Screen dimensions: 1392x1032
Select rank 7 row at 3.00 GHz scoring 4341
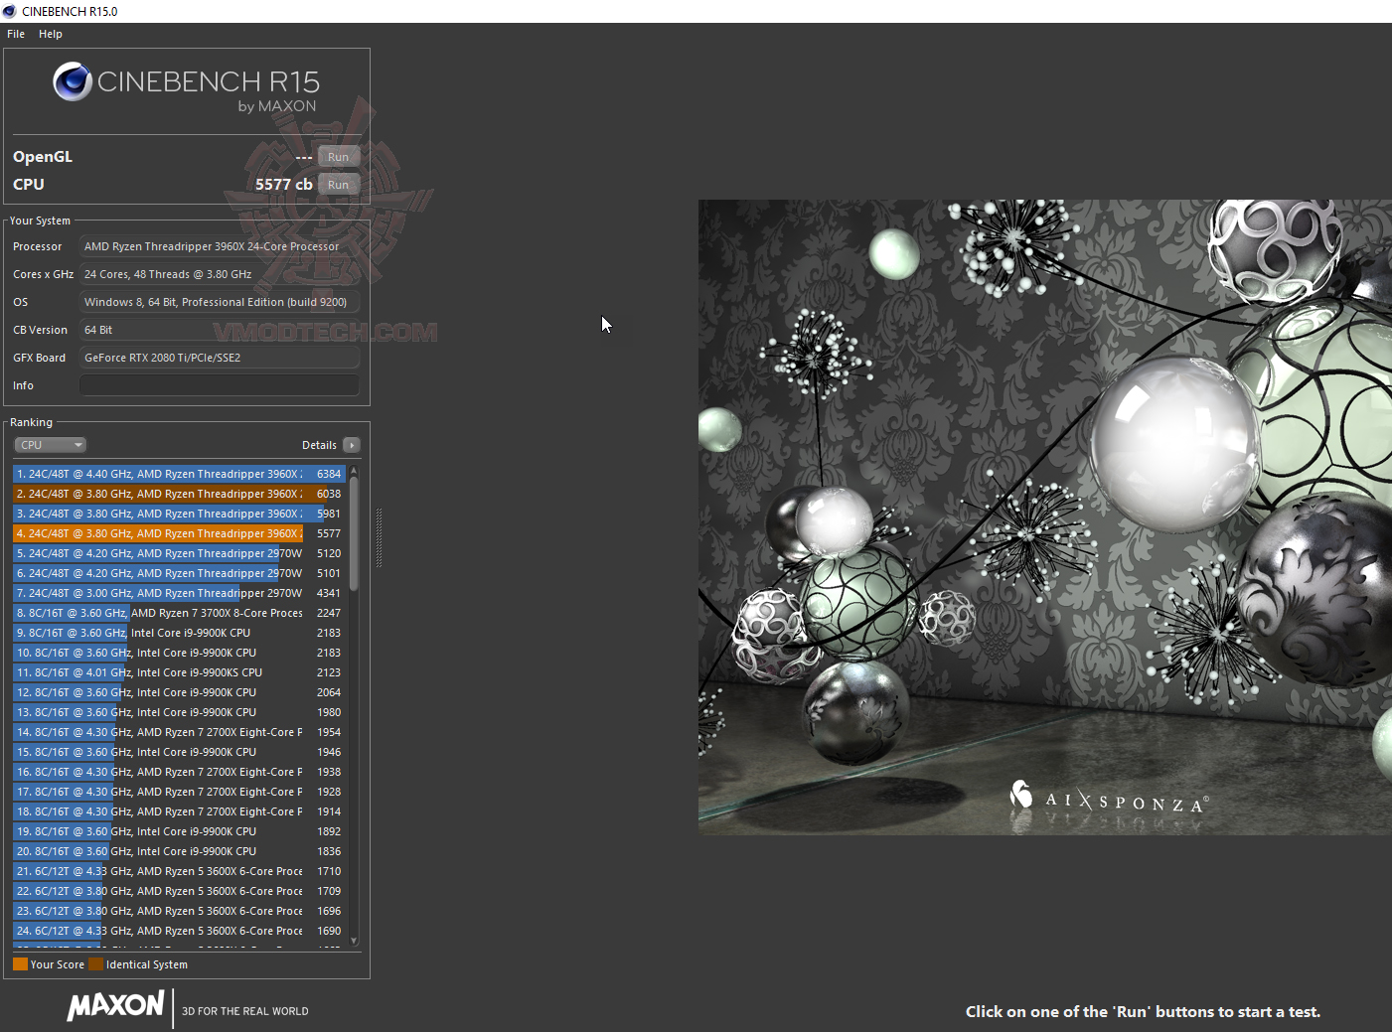179,593
